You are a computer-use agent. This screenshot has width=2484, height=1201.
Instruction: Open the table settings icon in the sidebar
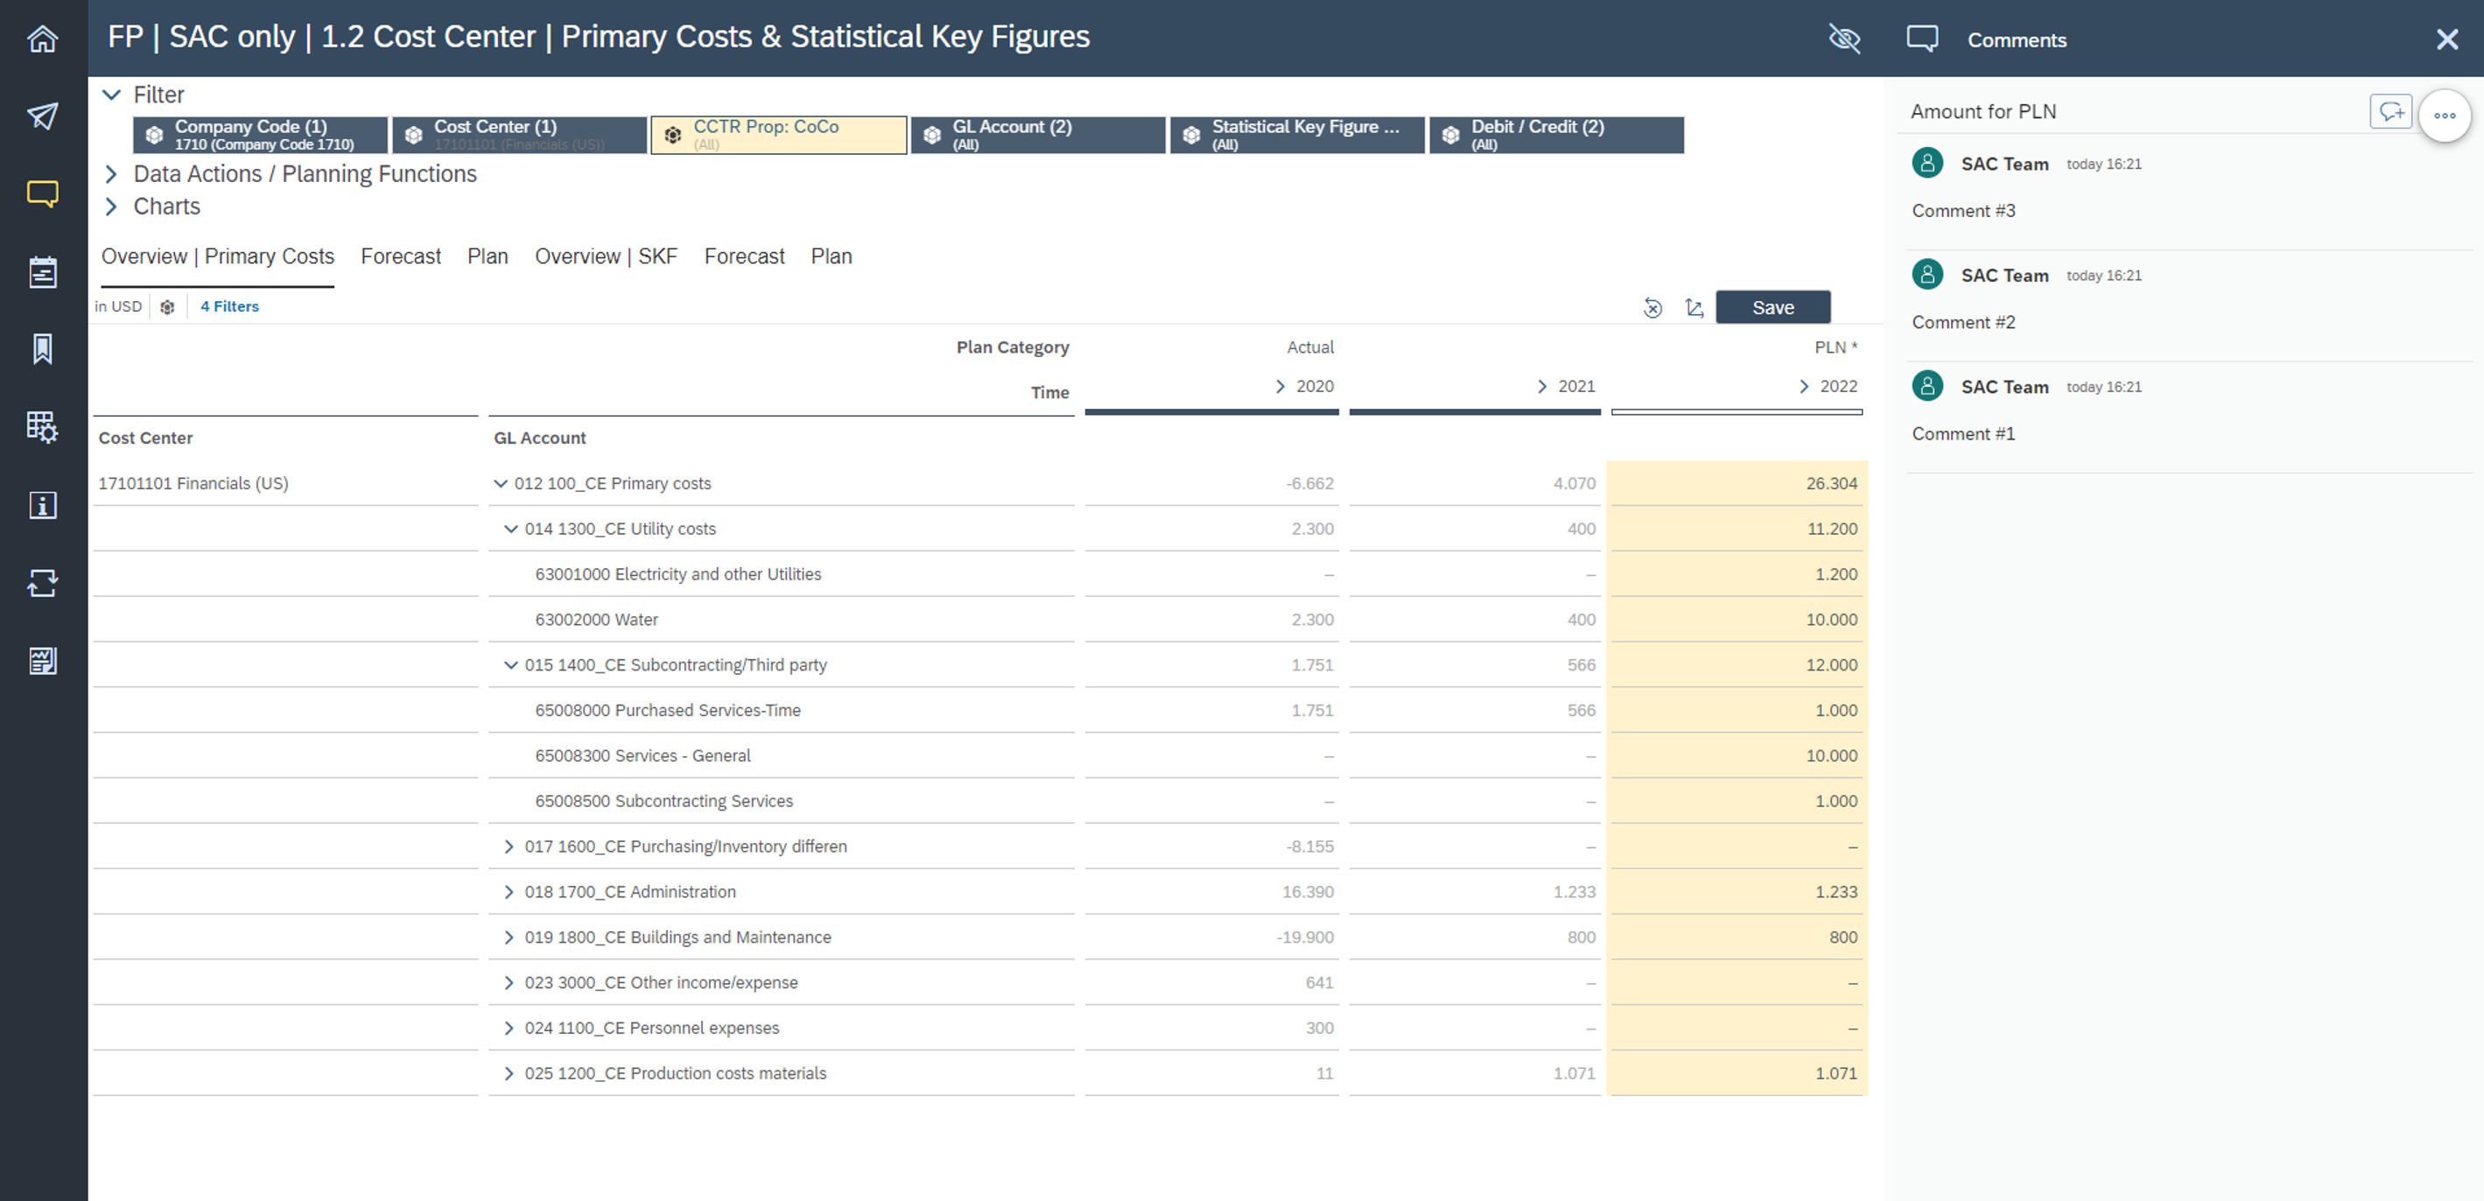pyautogui.click(x=42, y=427)
